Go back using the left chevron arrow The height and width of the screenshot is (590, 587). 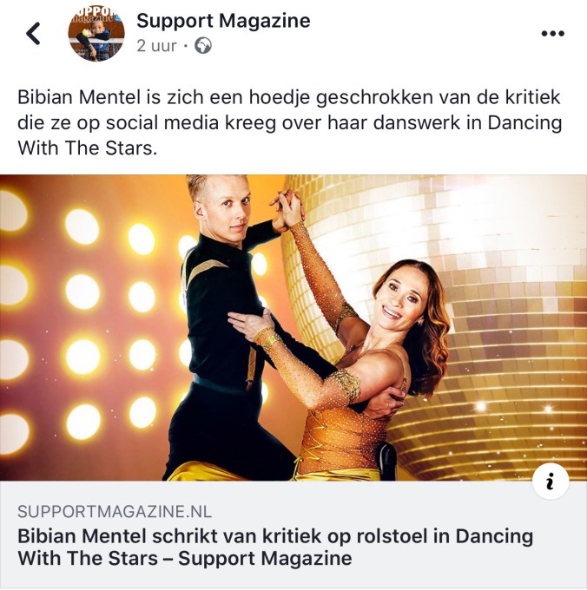pyautogui.click(x=33, y=34)
